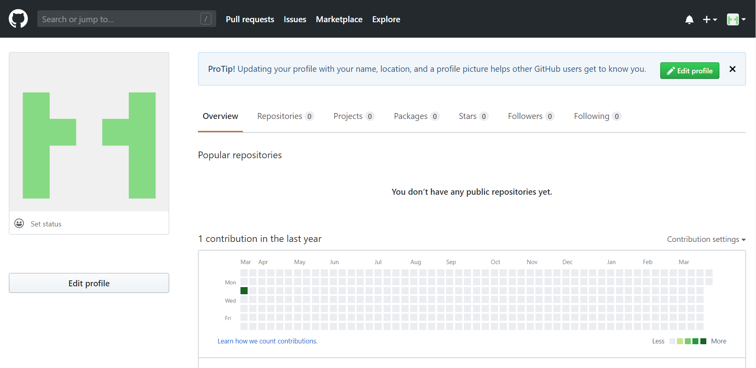Switch to the Following tab
The image size is (756, 368).
click(597, 116)
